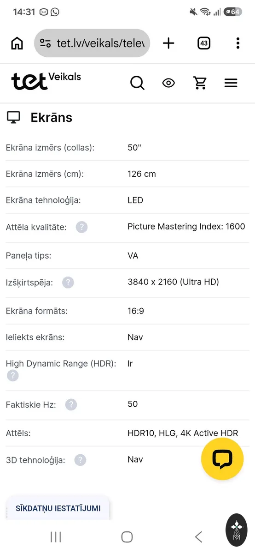Click the tet Veikals logo
This screenshot has width=255, height=554.
click(x=46, y=80)
